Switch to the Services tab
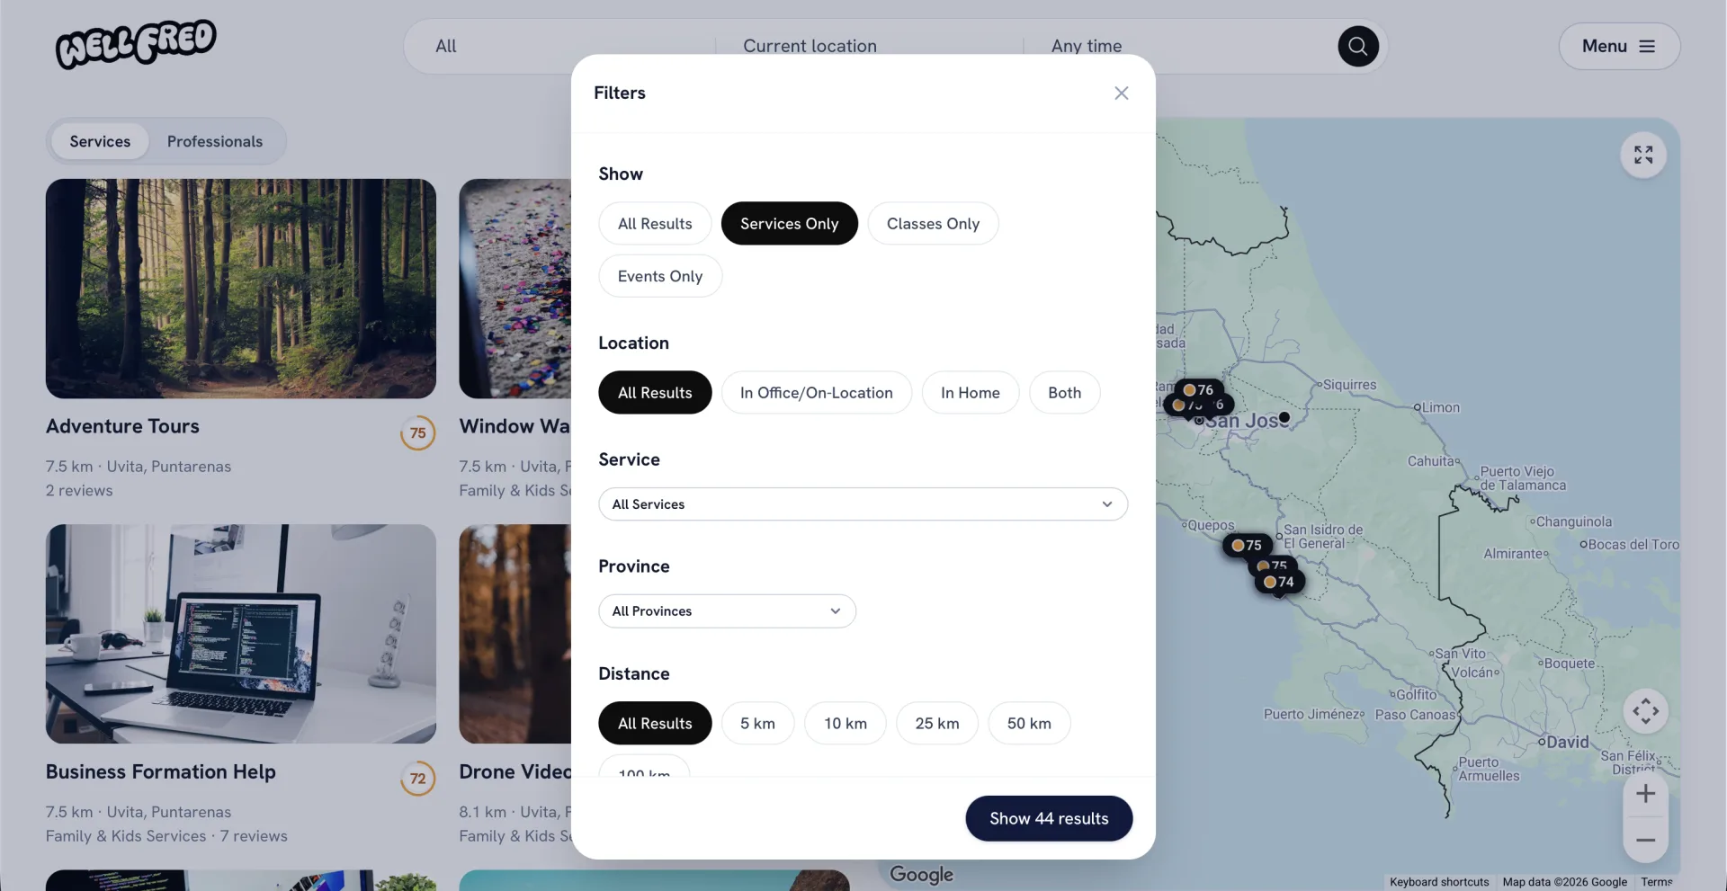 (x=100, y=142)
